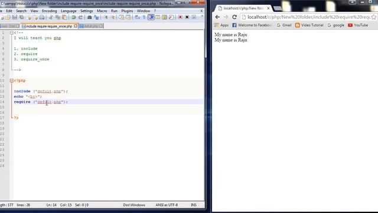Click the Synchronize horizontal scrolling icon

click(x=128, y=17)
